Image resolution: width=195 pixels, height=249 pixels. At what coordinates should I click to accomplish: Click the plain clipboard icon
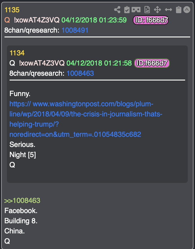[x=179, y=10]
